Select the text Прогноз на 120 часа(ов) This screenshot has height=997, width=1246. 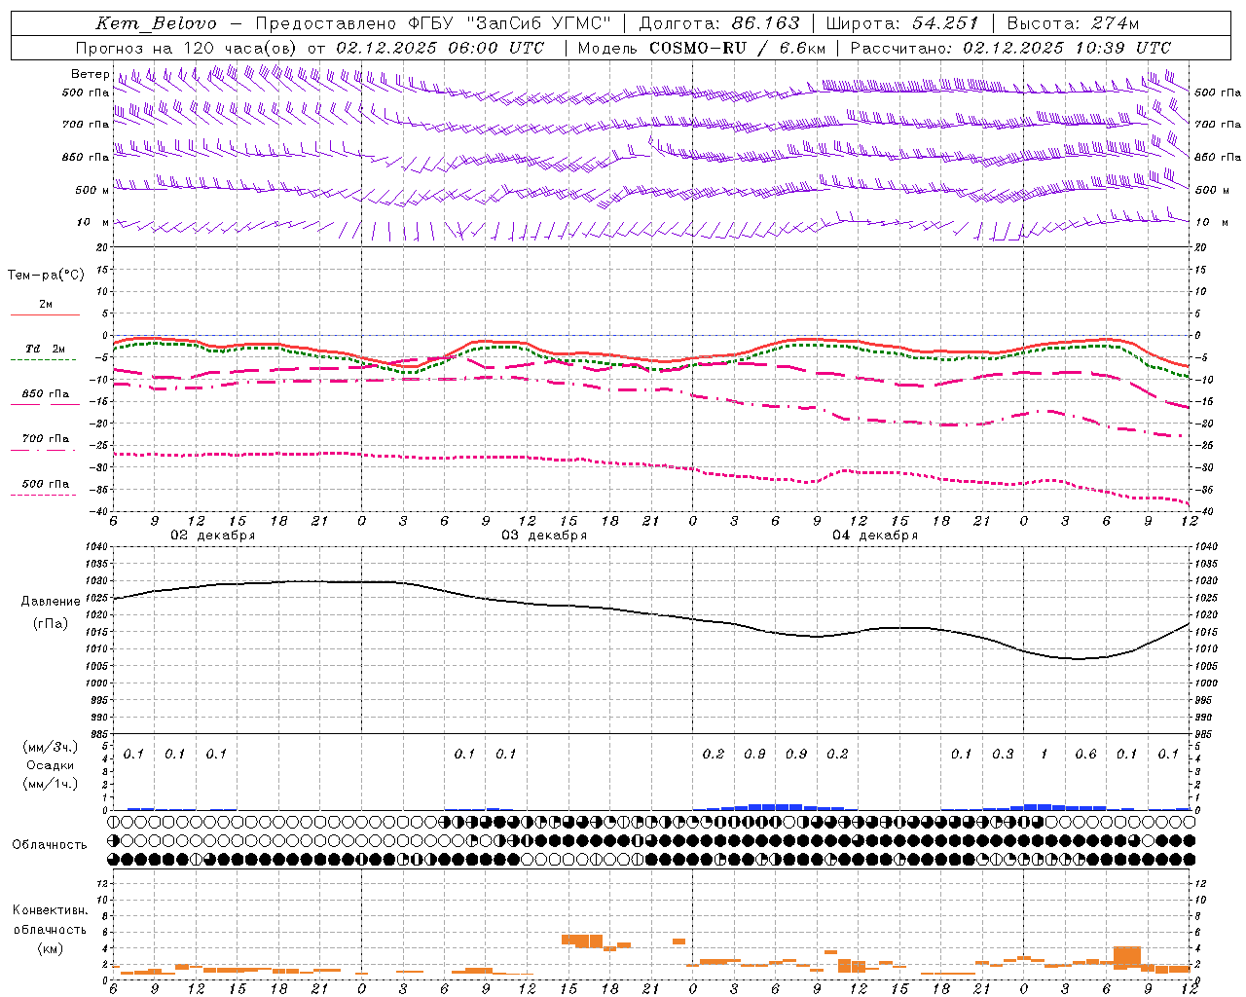tap(187, 48)
